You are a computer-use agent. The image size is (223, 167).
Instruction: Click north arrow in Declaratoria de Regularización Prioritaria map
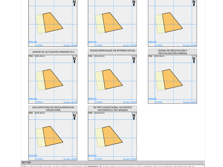pos(74,117)
